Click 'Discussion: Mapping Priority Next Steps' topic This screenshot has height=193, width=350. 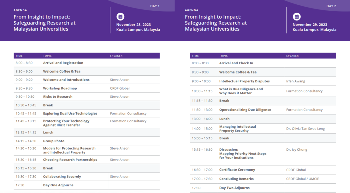click(243, 154)
